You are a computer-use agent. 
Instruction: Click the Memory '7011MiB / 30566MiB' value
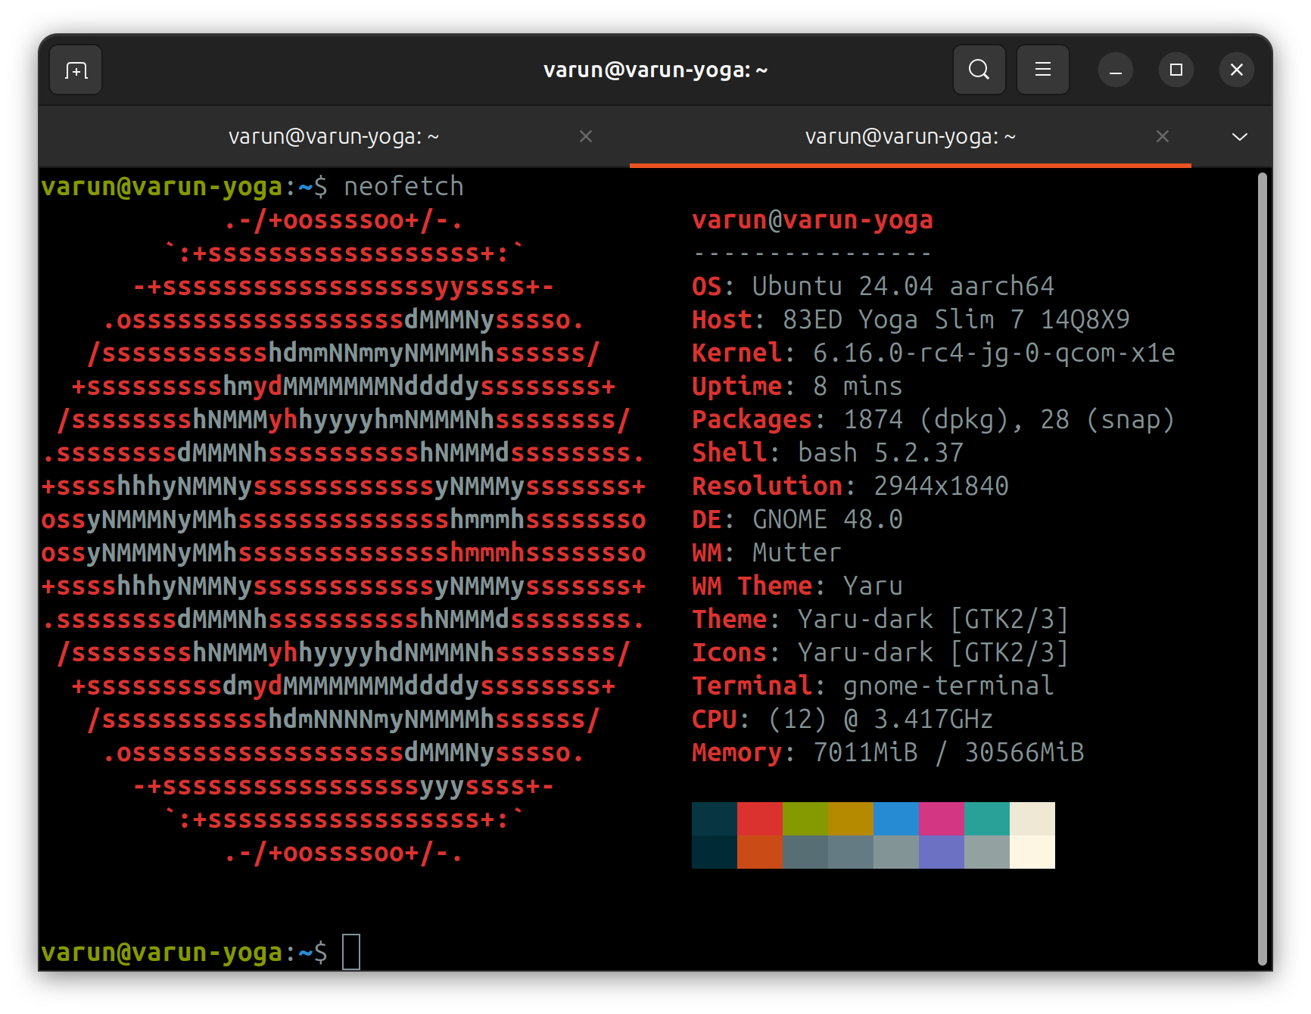948,753
